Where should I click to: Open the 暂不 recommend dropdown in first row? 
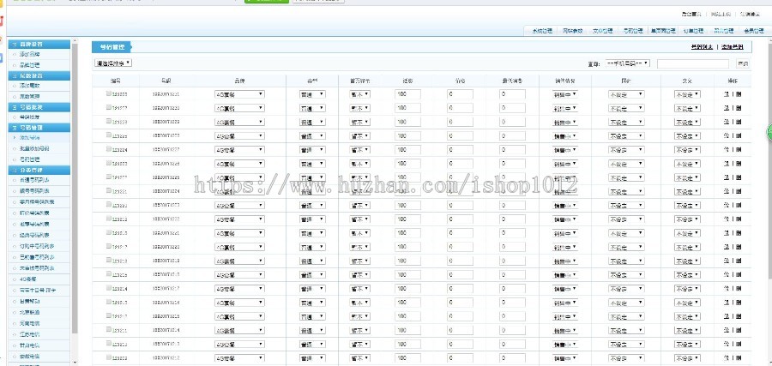coord(360,94)
